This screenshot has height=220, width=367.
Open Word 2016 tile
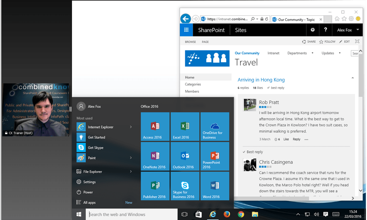(x=215, y=186)
